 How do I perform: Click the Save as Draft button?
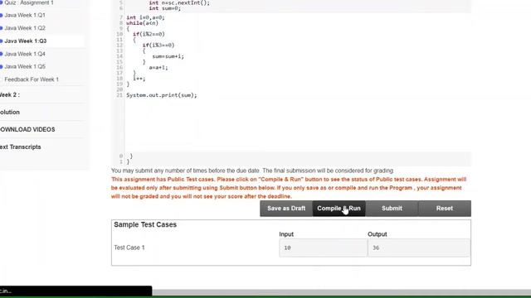286,209
